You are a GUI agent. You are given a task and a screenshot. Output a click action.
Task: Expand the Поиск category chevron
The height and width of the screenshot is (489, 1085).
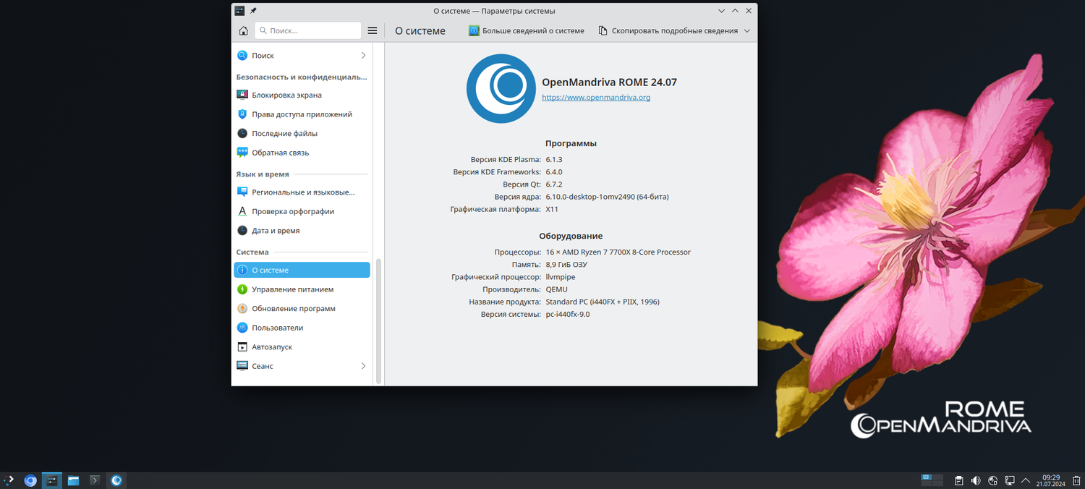pos(363,56)
